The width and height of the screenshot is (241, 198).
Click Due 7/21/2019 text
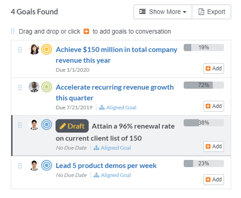pyautogui.click(x=74, y=107)
